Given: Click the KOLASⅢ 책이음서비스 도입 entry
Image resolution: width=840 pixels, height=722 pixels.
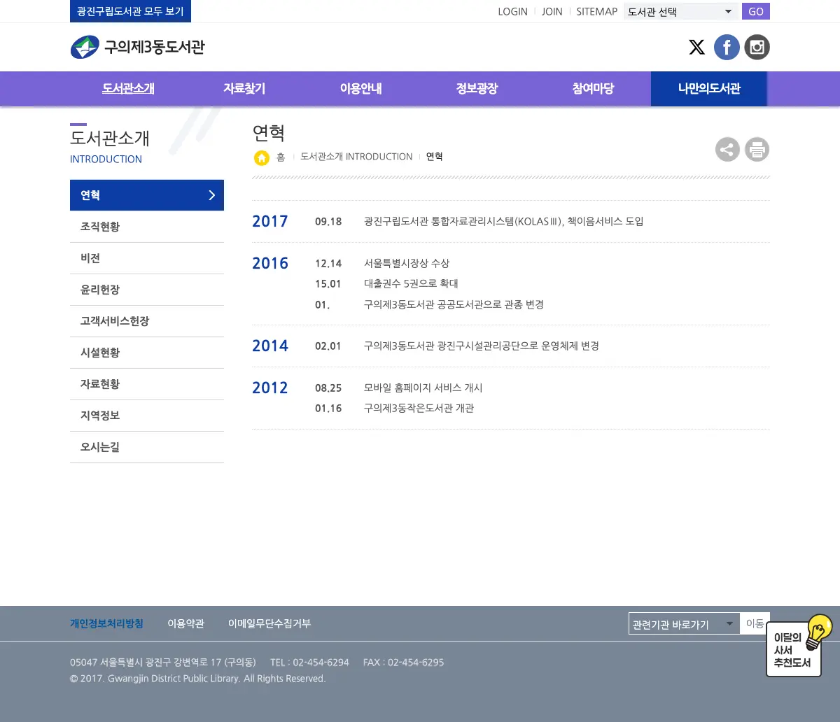Looking at the screenshot, I should pos(504,221).
